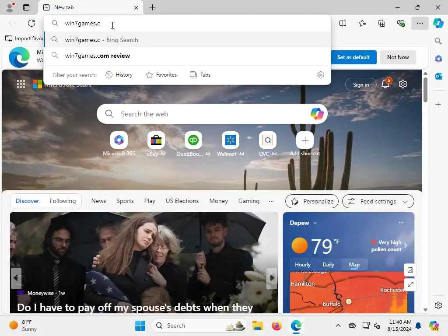This screenshot has width=448, height=336.
Task: Dismiss prompt with Not Now
Action: [x=398, y=57]
